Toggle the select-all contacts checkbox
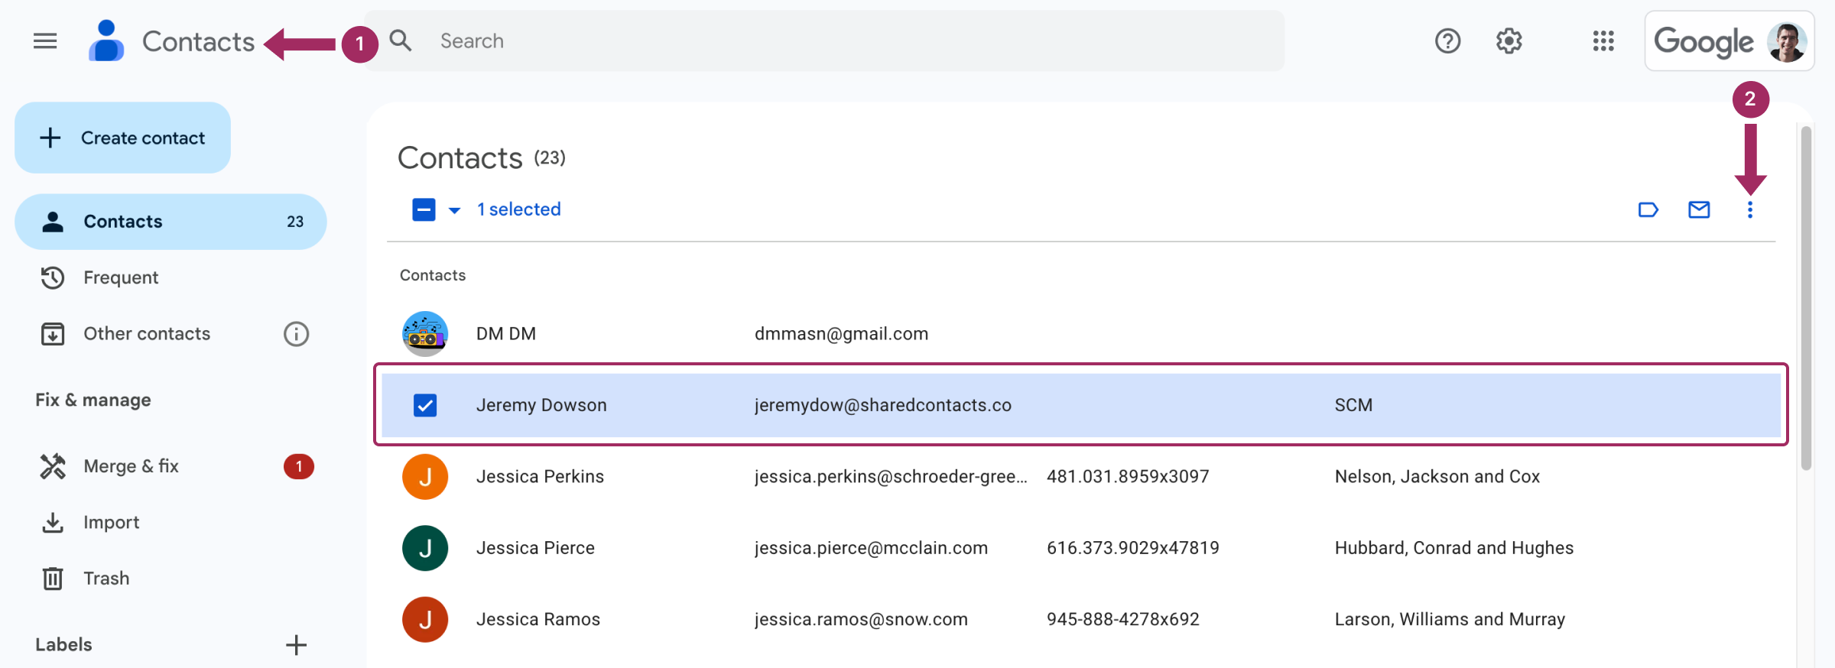The width and height of the screenshot is (1835, 668). point(424,209)
